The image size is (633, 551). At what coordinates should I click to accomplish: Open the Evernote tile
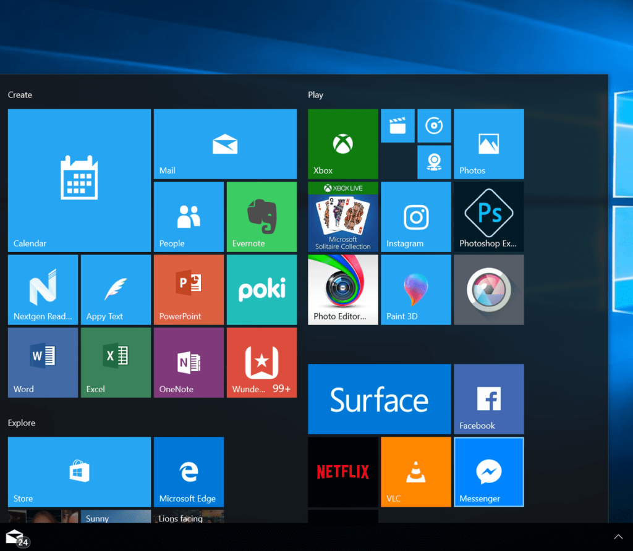pyautogui.click(x=261, y=217)
